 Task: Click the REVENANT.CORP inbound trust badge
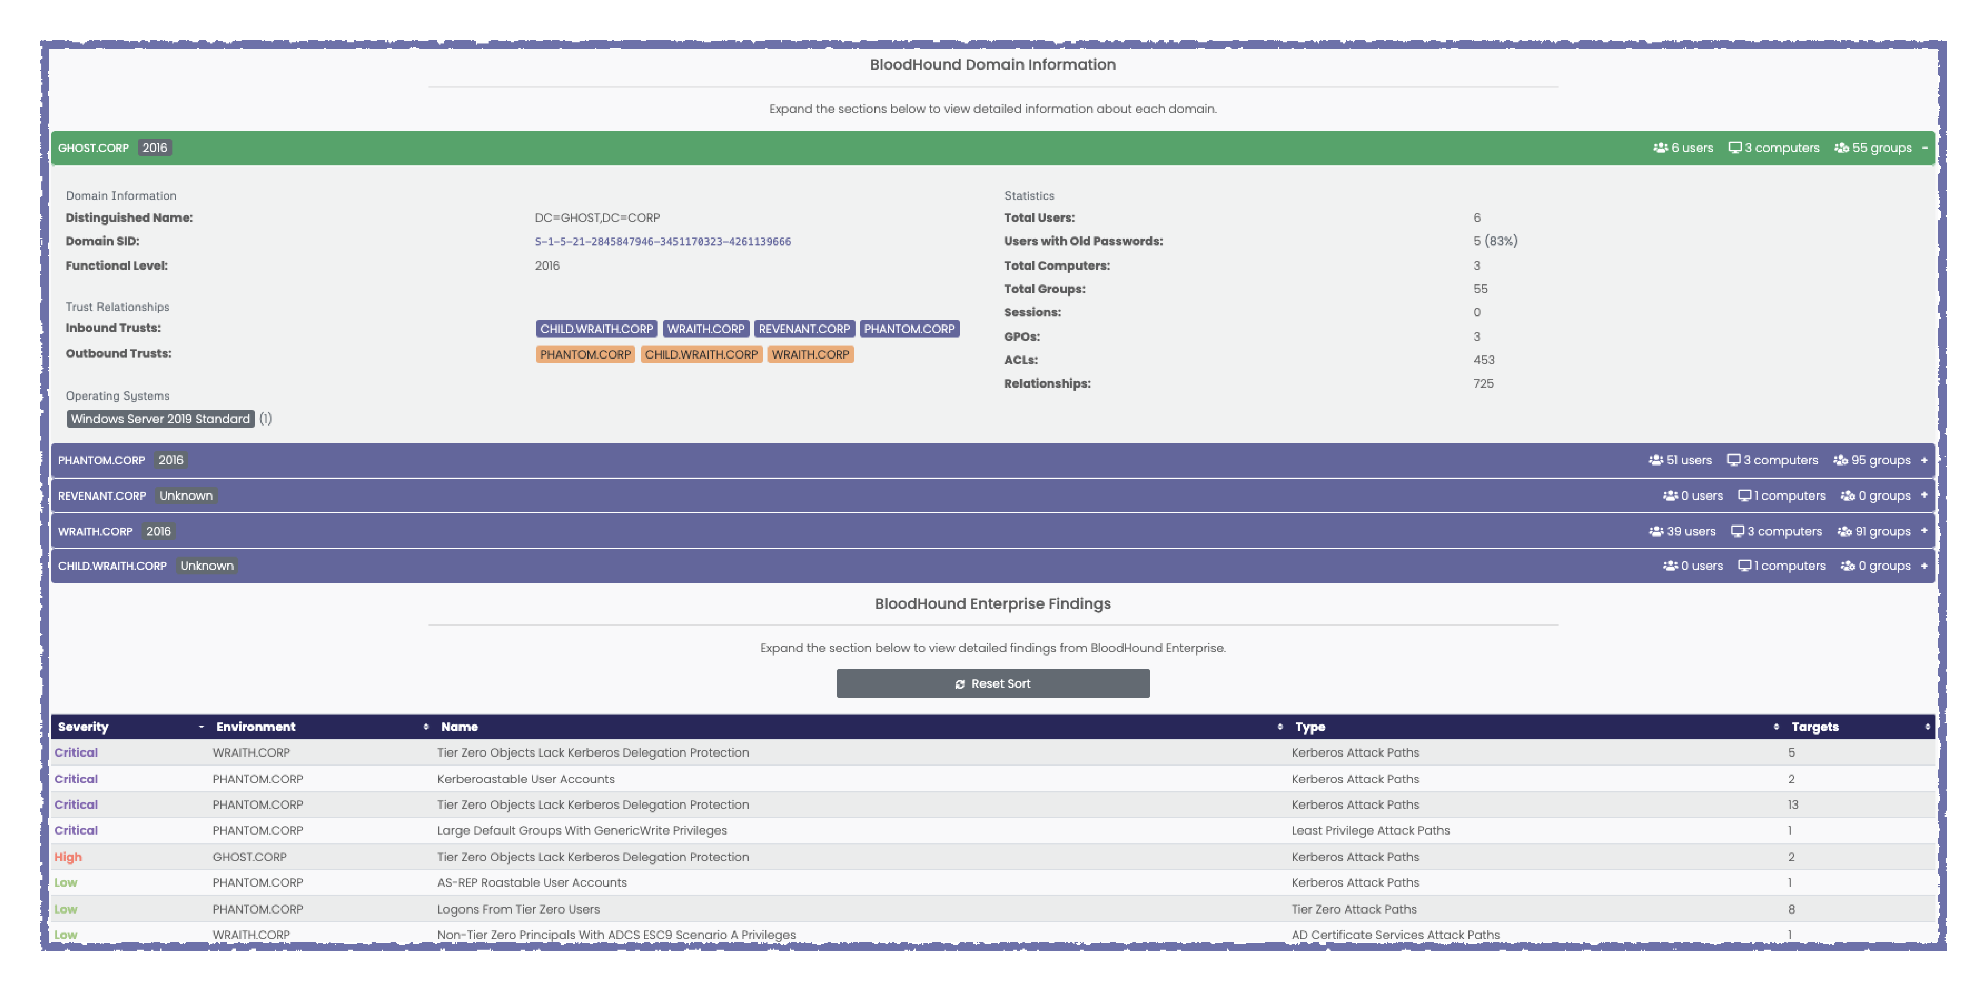[805, 329]
